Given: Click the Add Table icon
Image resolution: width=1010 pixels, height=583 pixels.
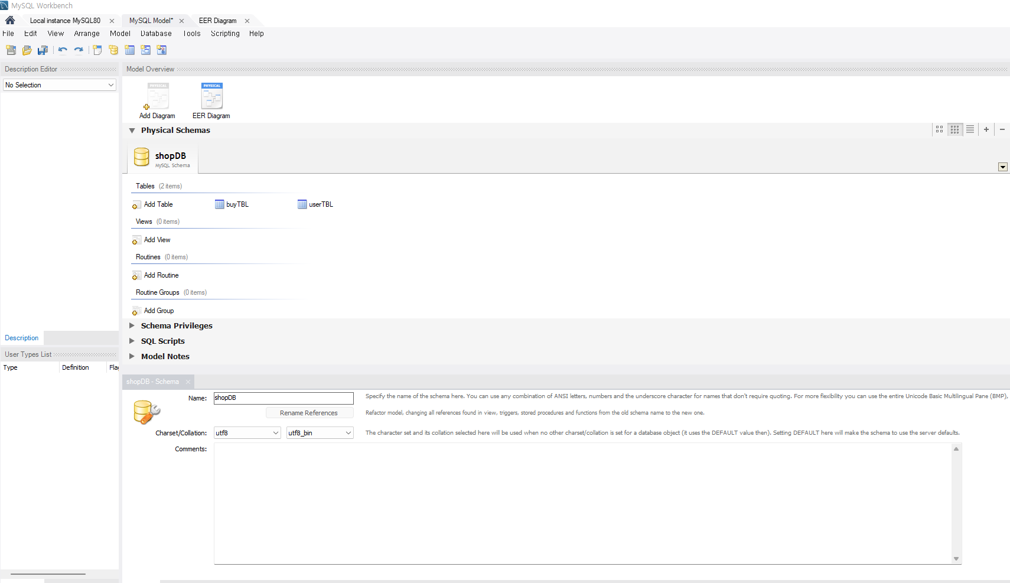Looking at the screenshot, I should (x=136, y=205).
